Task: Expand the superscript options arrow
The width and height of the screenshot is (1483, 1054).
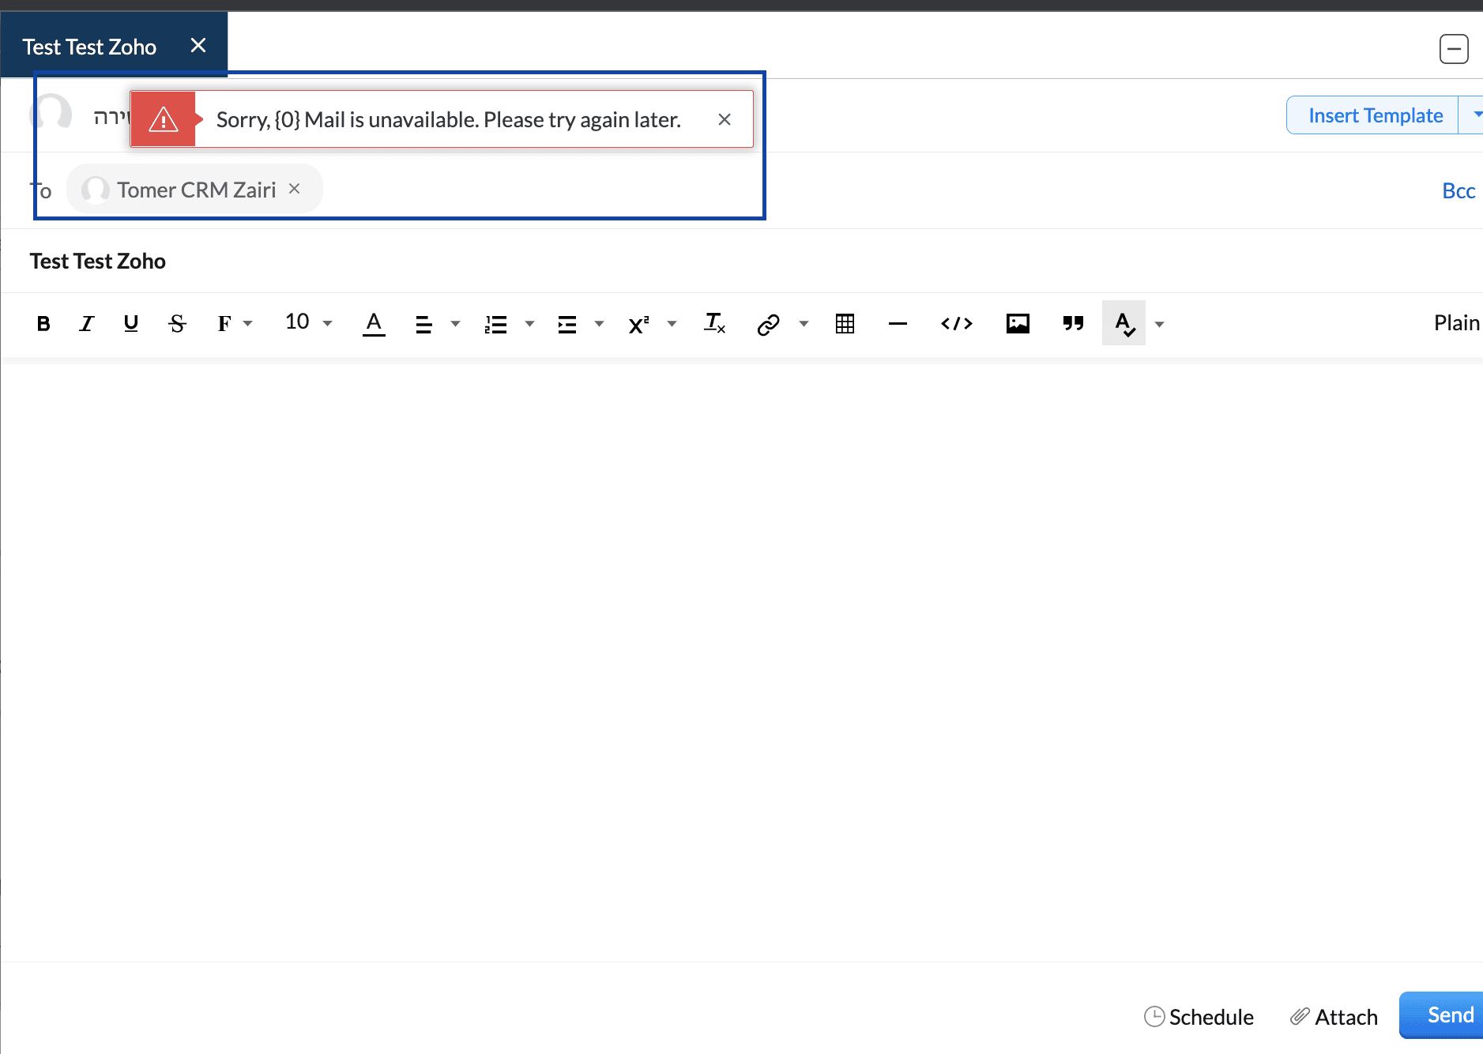Action: pos(672,324)
